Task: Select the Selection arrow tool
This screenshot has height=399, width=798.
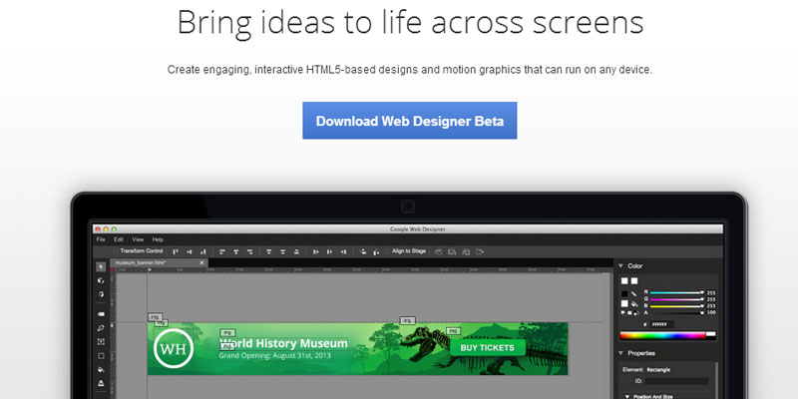Action: coord(101,267)
